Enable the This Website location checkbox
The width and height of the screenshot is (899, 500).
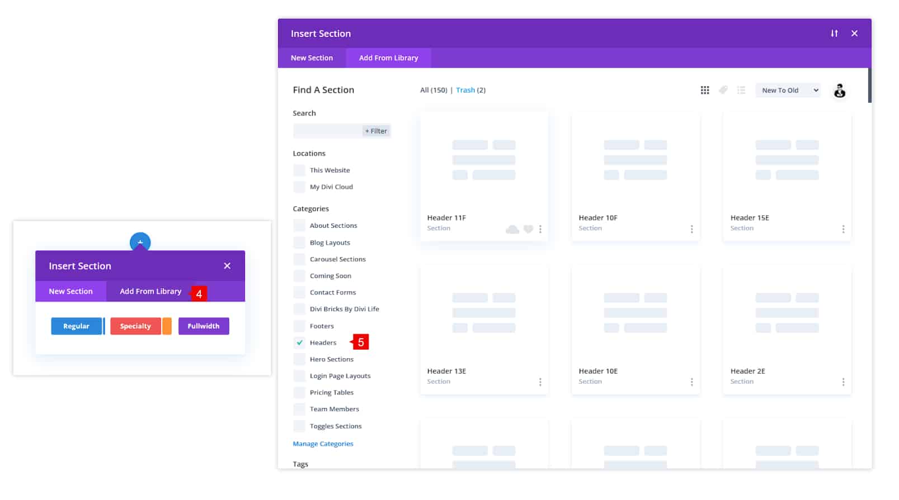tap(300, 170)
